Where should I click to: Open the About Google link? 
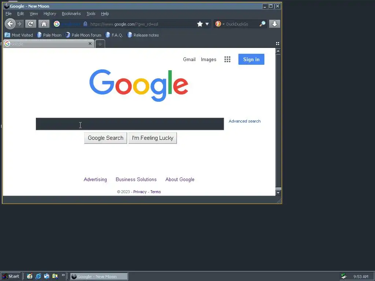180,179
